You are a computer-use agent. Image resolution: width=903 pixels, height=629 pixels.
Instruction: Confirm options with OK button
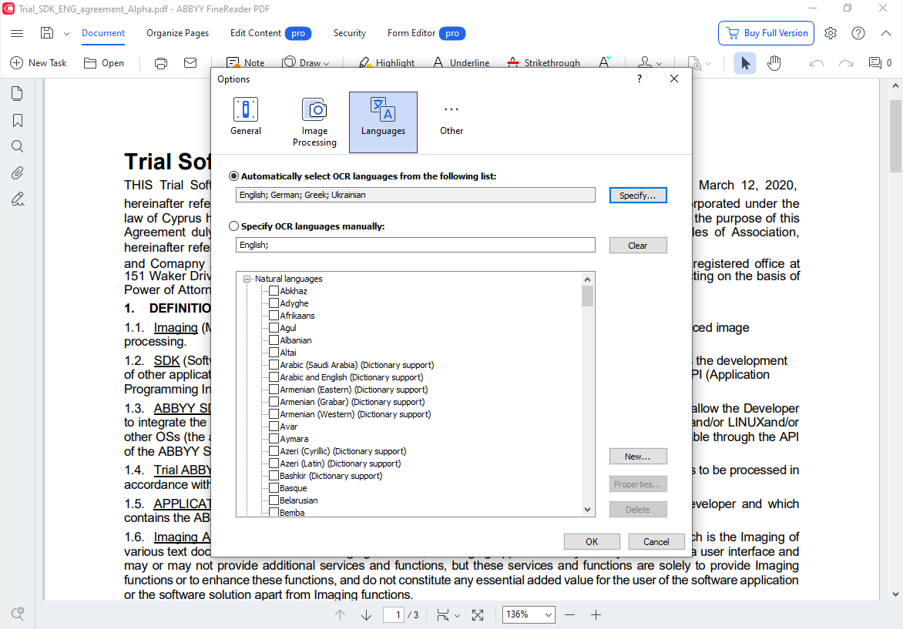coord(592,541)
